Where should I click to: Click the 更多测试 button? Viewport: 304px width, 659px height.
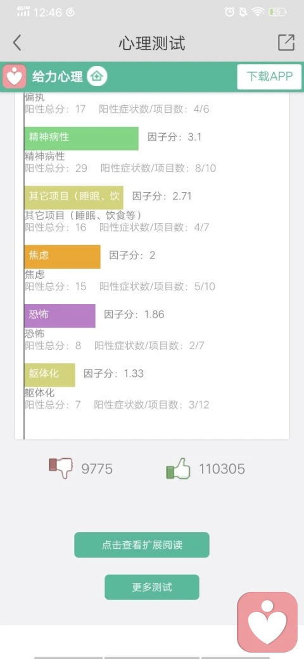(x=151, y=587)
